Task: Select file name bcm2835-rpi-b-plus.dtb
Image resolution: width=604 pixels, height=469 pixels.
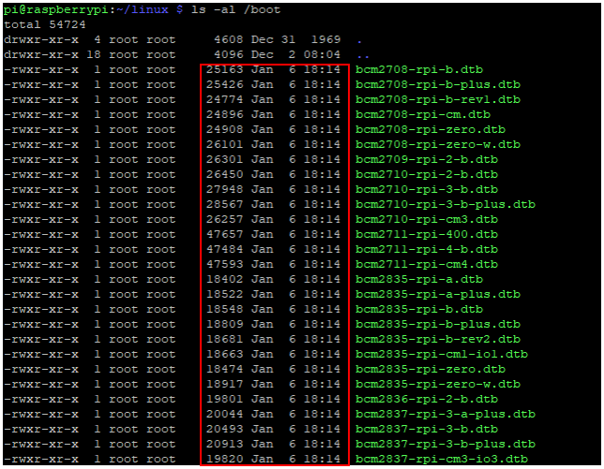Action: click(438, 325)
